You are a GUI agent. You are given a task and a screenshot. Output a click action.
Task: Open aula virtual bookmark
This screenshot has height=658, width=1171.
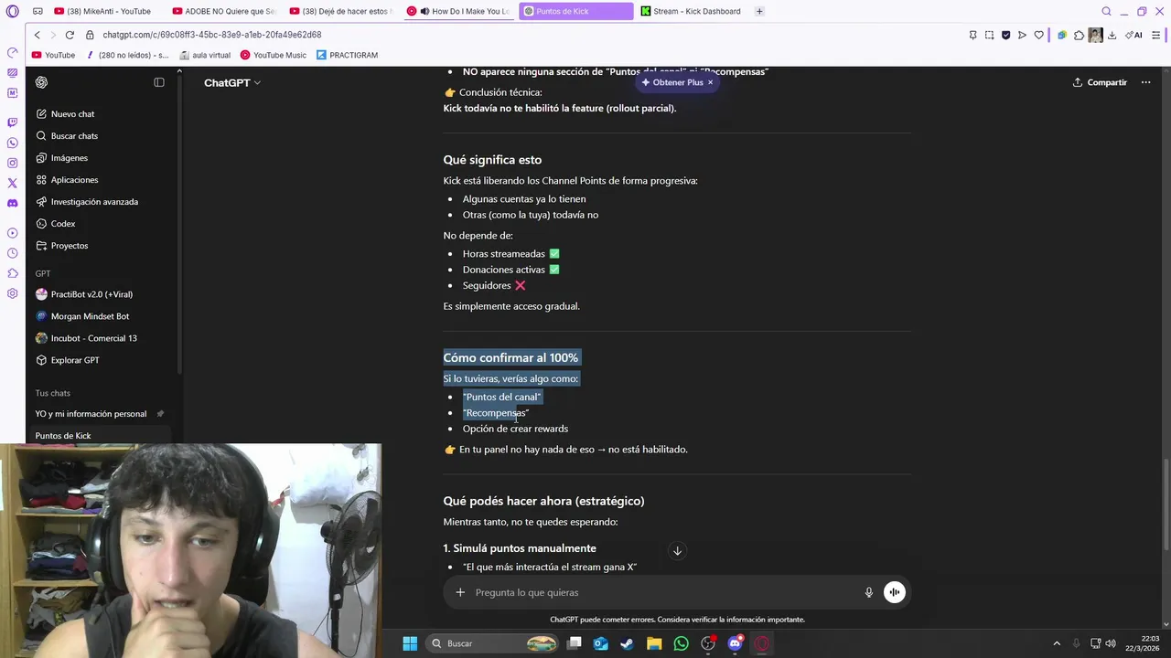(x=205, y=55)
